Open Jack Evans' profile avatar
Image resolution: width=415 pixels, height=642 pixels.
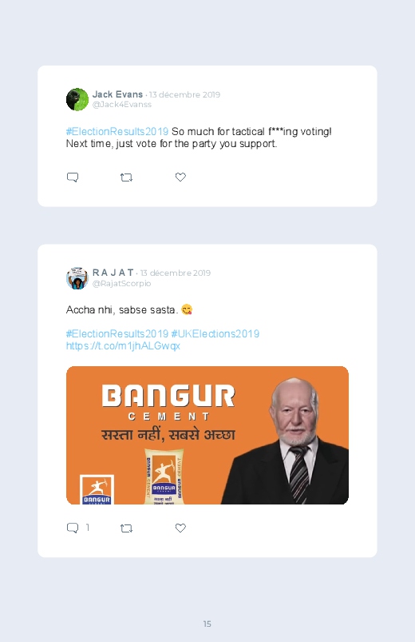77,99
